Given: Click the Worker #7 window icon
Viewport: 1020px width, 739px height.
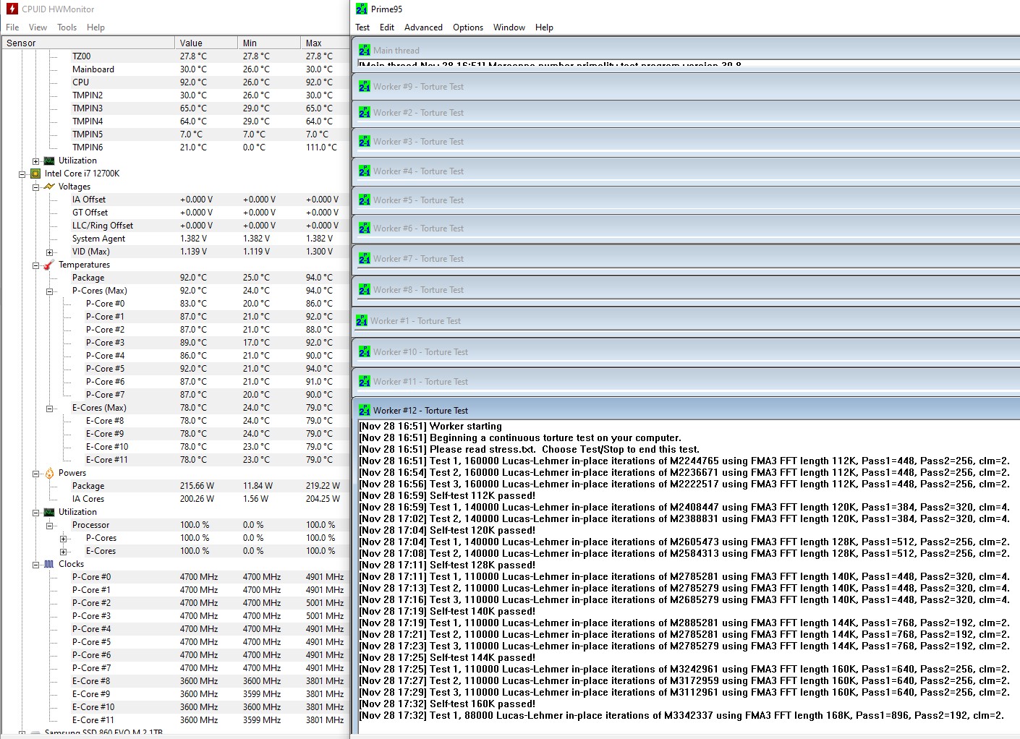Looking at the screenshot, I should pos(365,259).
